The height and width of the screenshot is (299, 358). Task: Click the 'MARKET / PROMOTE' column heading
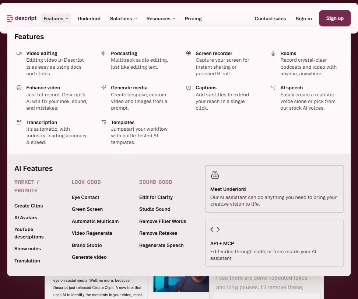coord(27,186)
